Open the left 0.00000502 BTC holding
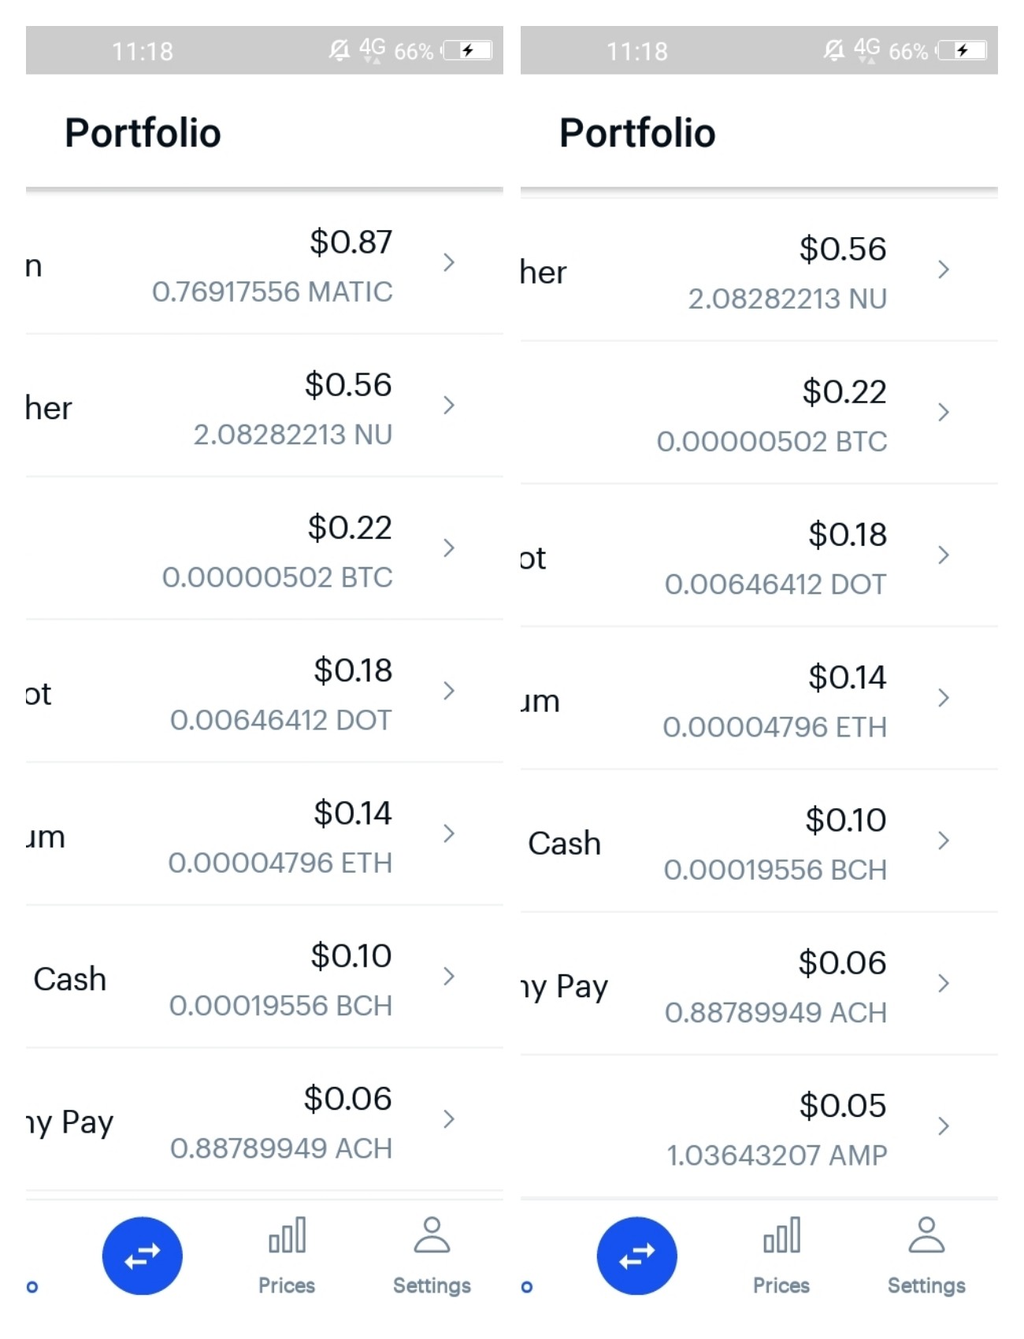The image size is (1024, 1339). coord(265,548)
